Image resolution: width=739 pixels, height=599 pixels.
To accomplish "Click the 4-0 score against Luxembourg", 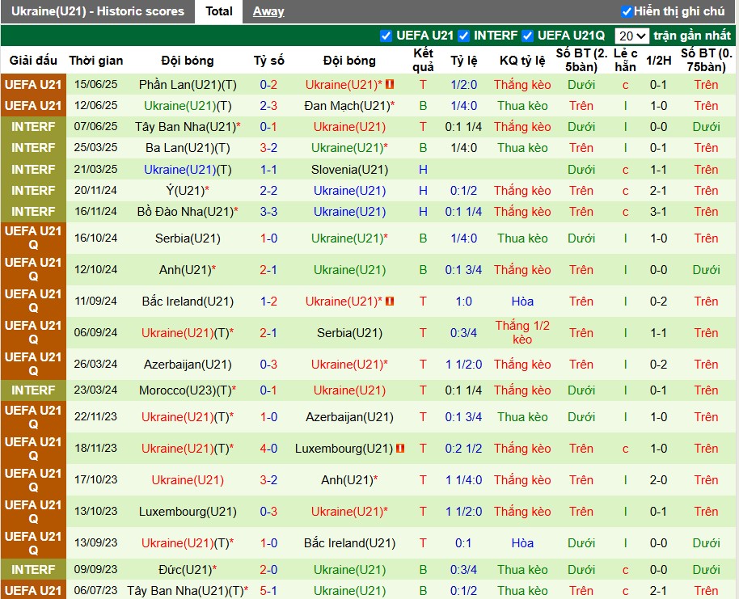I will [x=268, y=449].
